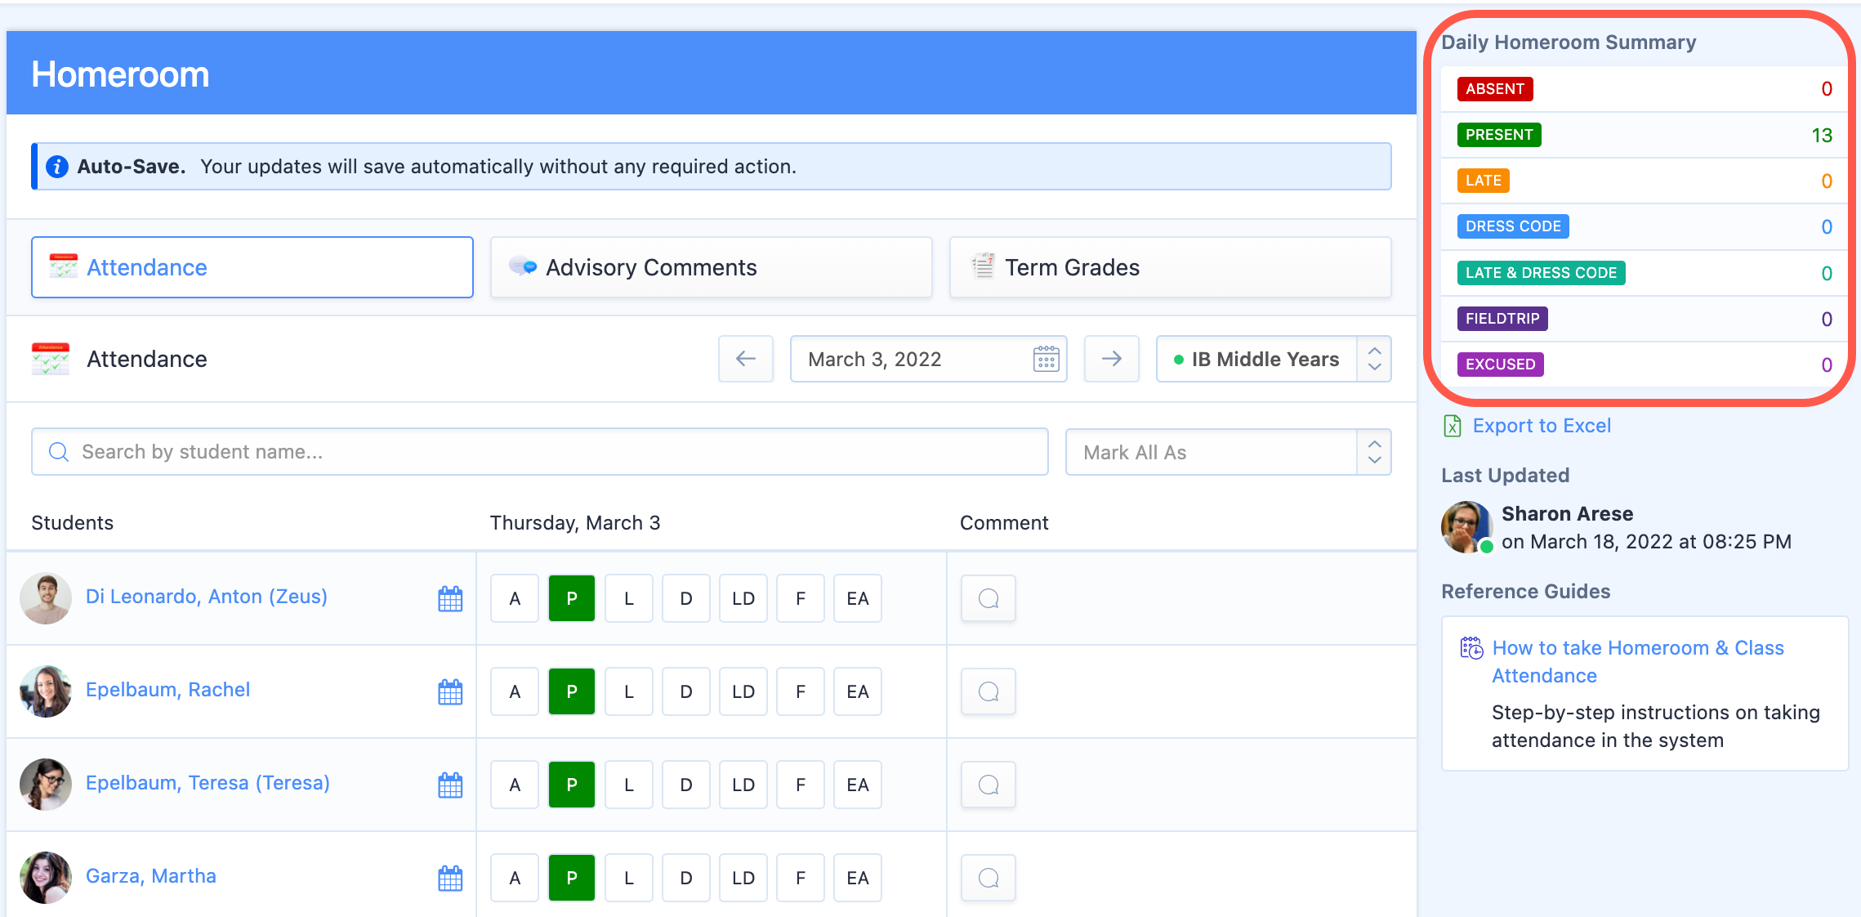Open date picker calendar icon
Image resolution: width=1861 pixels, height=917 pixels.
coord(1046,359)
